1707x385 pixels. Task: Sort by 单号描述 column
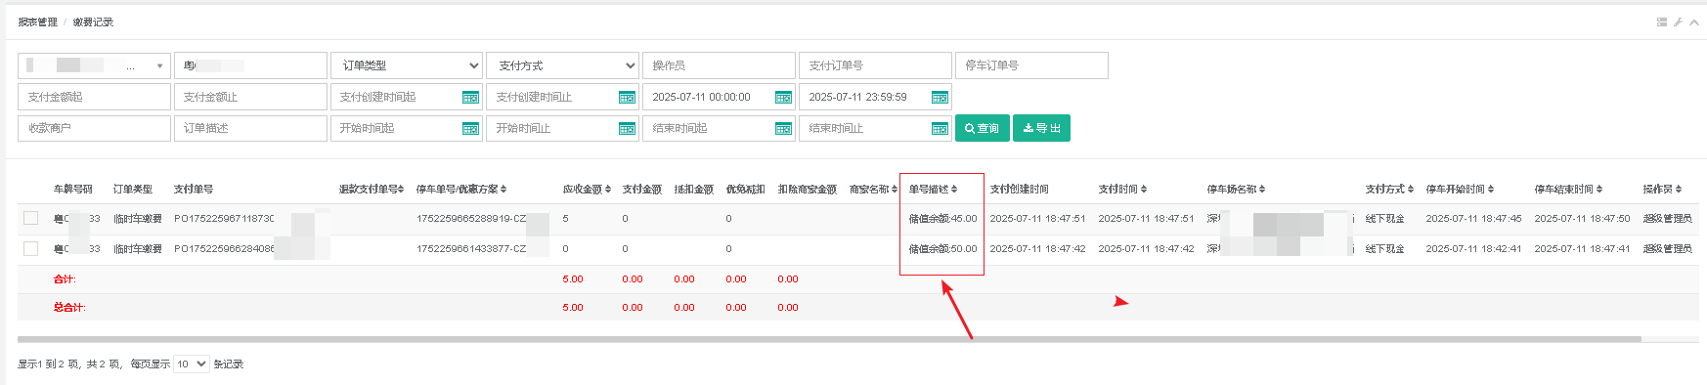tap(933, 189)
